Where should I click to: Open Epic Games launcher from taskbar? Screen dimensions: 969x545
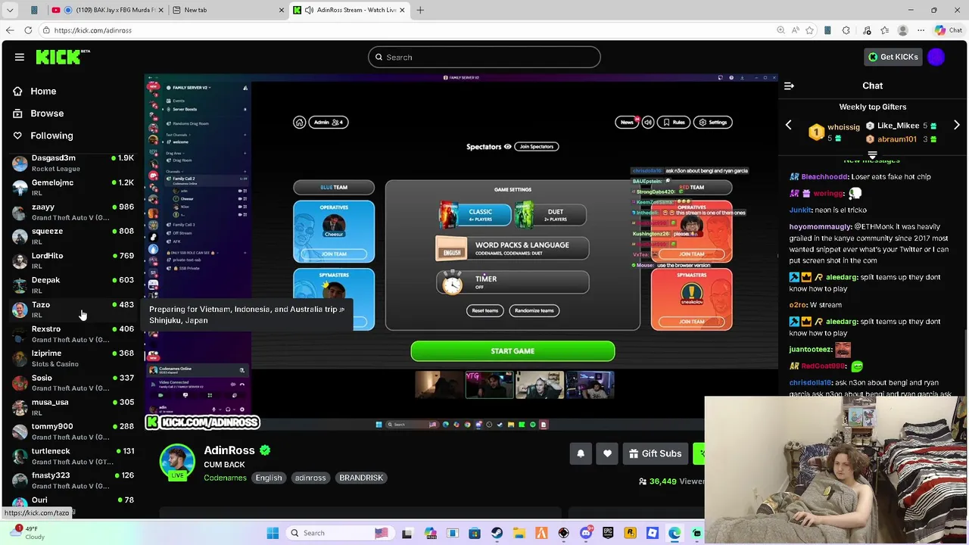[608, 533]
